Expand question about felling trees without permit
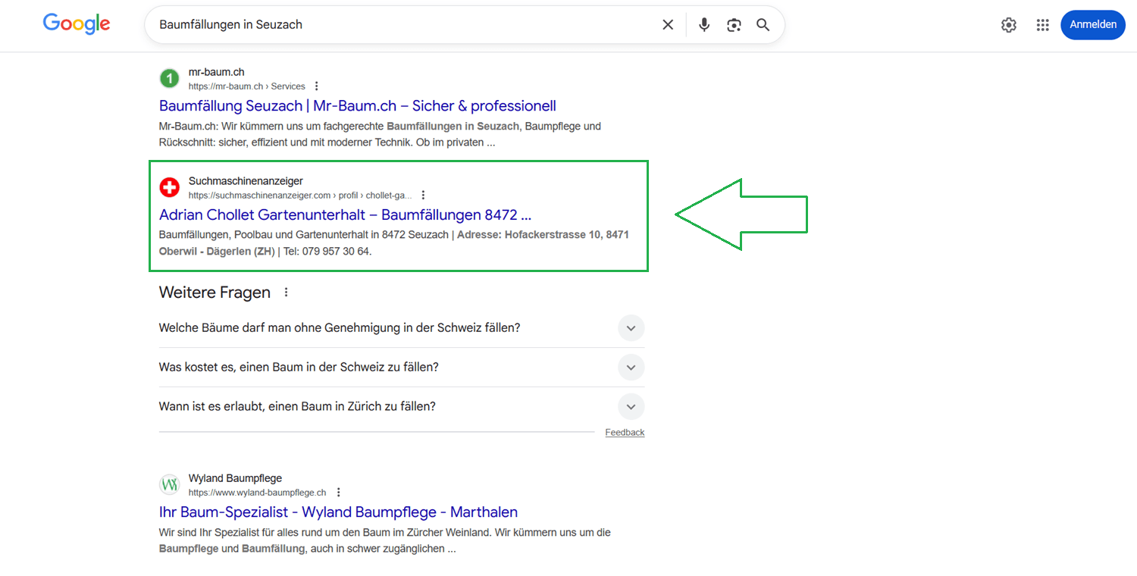1137x576 pixels. [x=631, y=328]
